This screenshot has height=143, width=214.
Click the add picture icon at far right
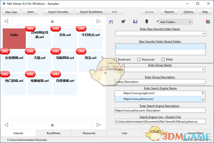[208, 21]
